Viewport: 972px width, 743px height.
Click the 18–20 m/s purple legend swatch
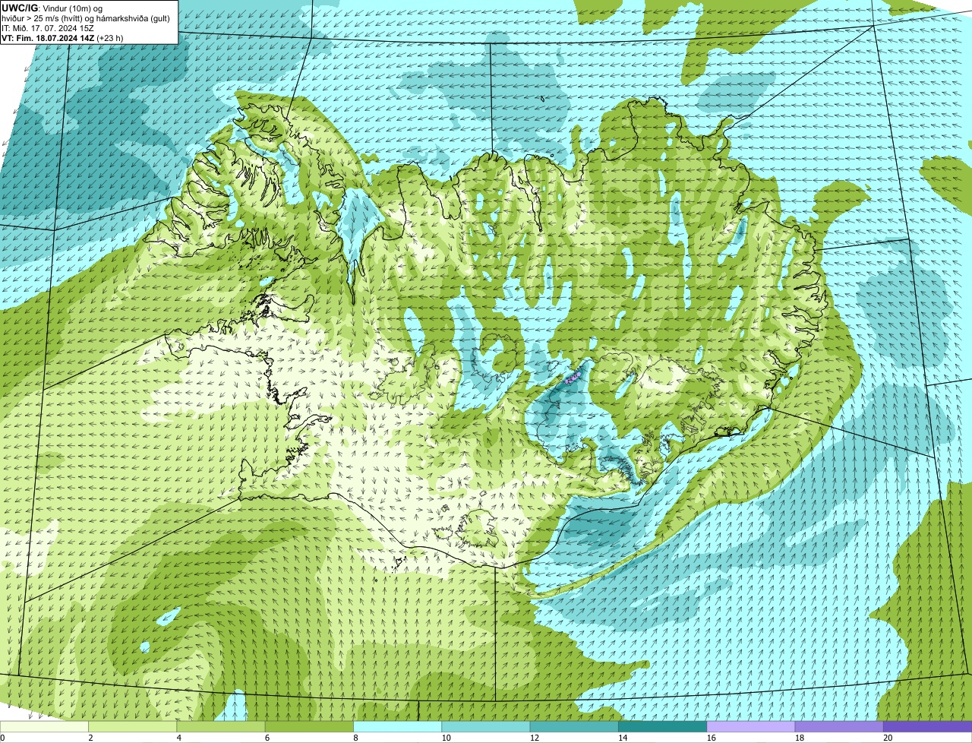point(839,726)
